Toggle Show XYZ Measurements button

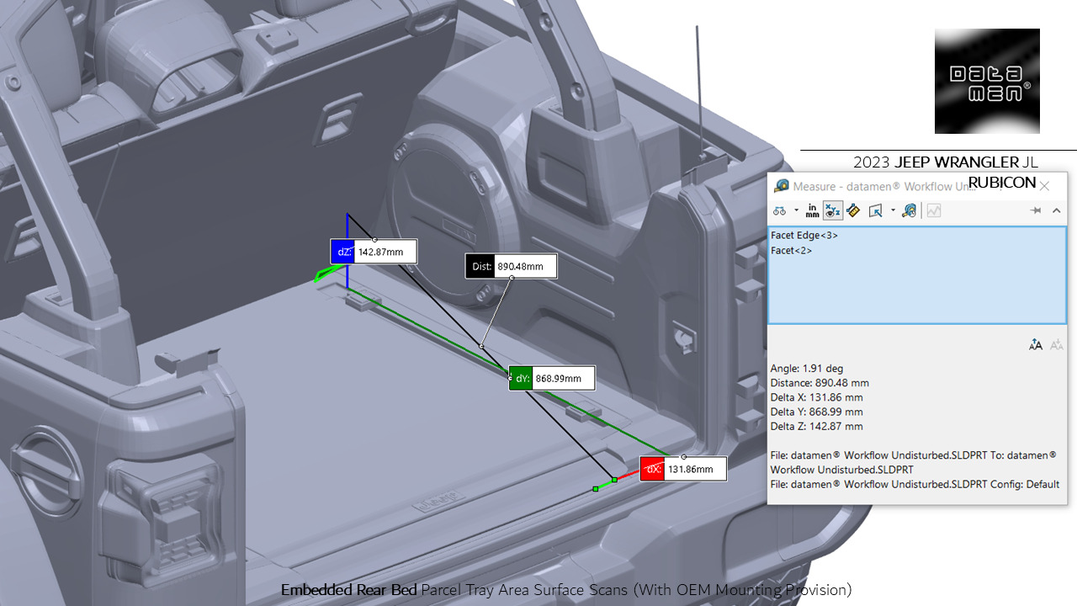[833, 210]
